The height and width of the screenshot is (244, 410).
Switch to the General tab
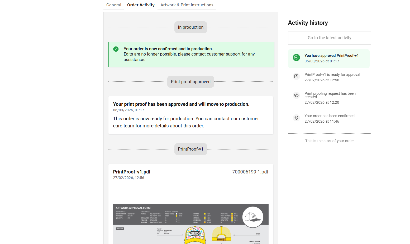tap(114, 5)
